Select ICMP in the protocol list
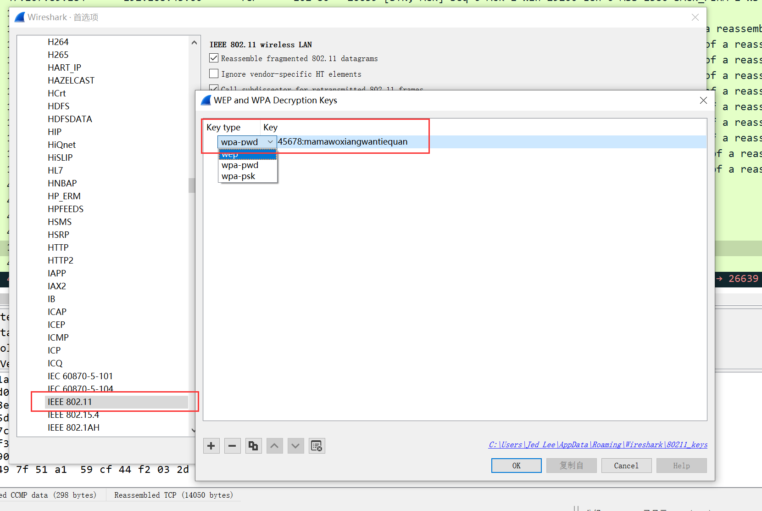Image resolution: width=762 pixels, height=511 pixels. [x=58, y=337]
